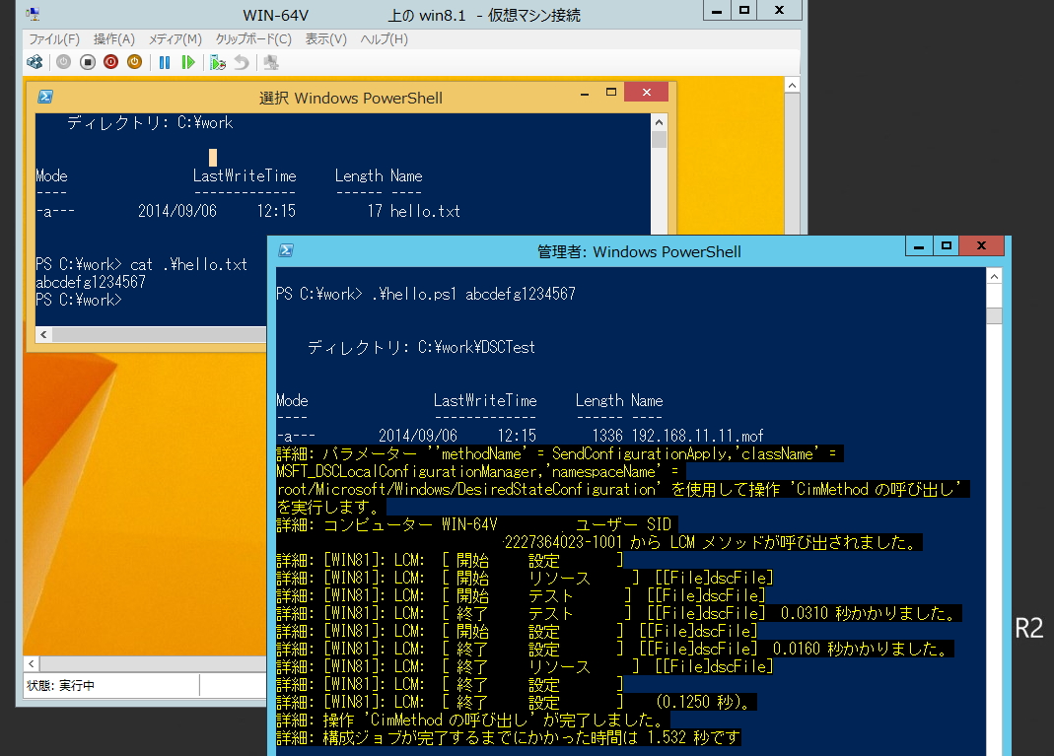Click the 管理者: Windows PowerShell title bar

click(639, 251)
